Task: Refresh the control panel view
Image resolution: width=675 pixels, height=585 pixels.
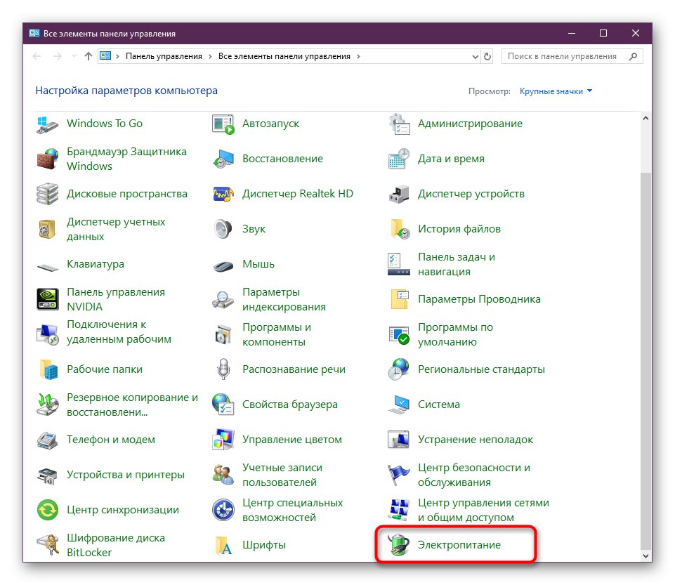Action: coord(487,56)
